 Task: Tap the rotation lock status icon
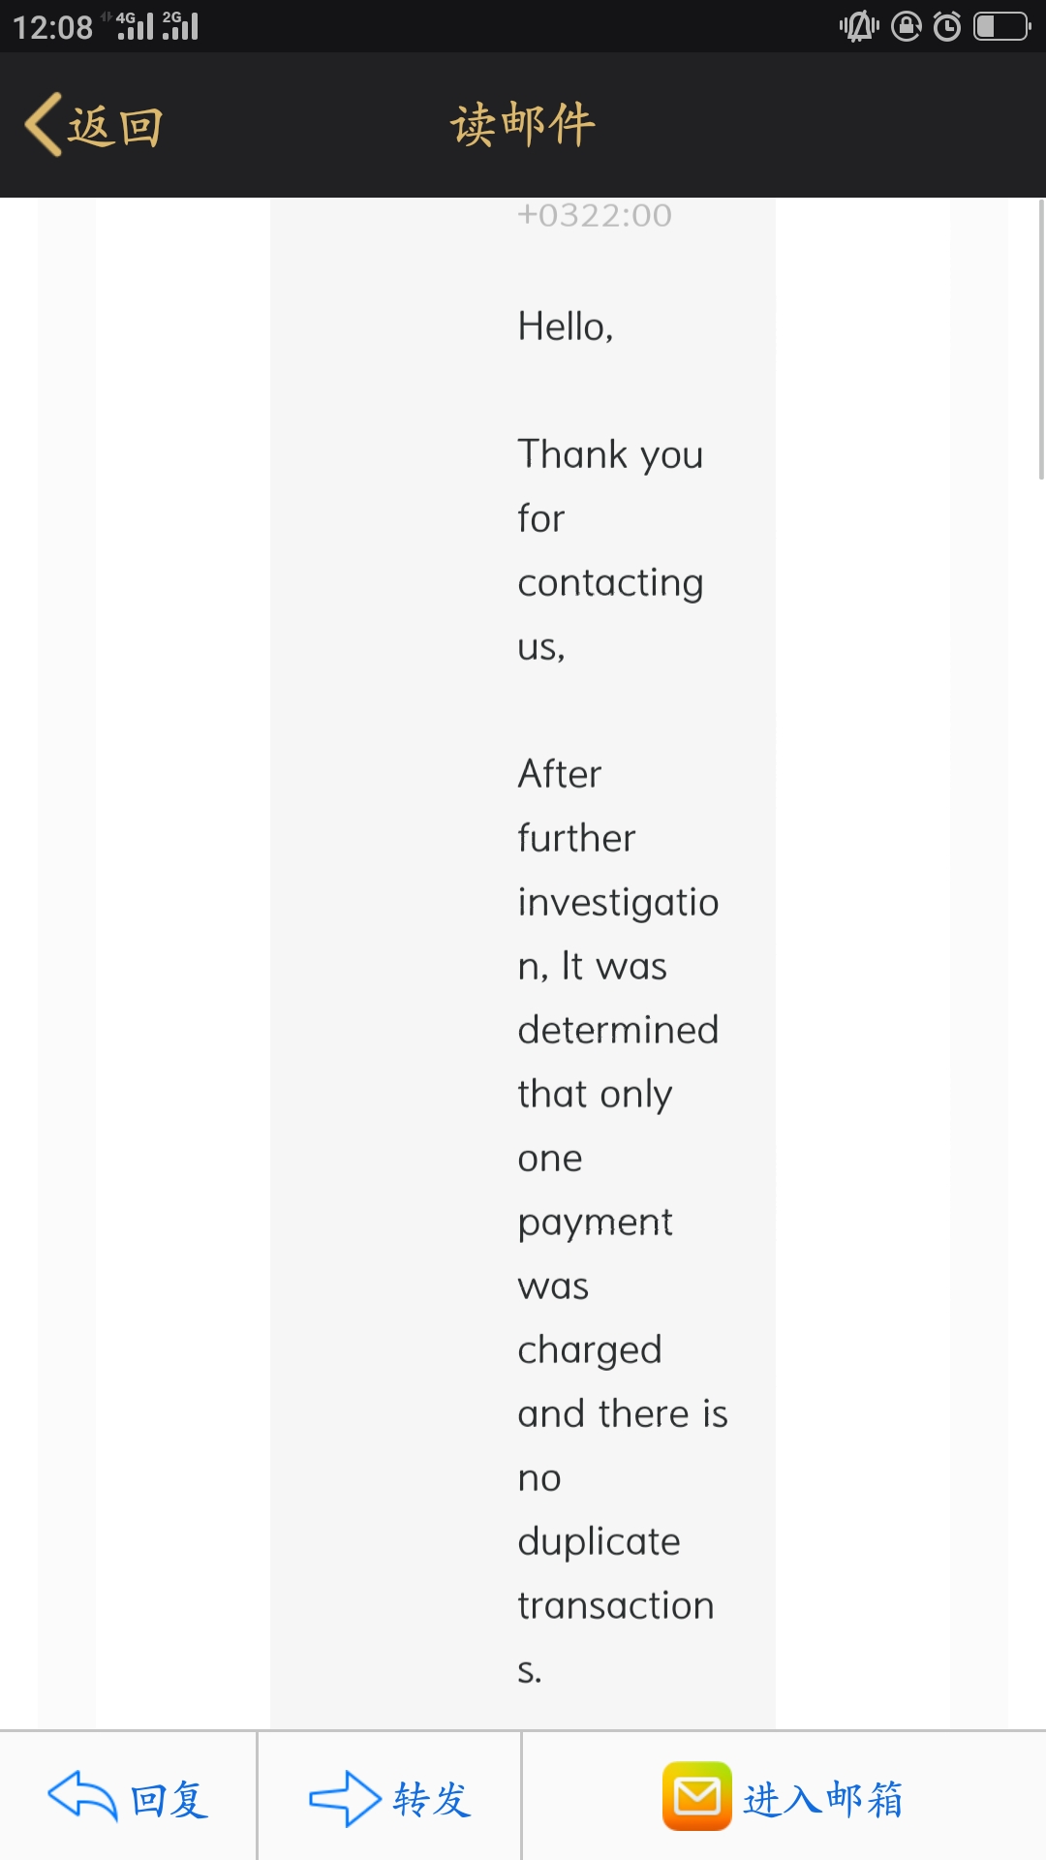click(907, 26)
